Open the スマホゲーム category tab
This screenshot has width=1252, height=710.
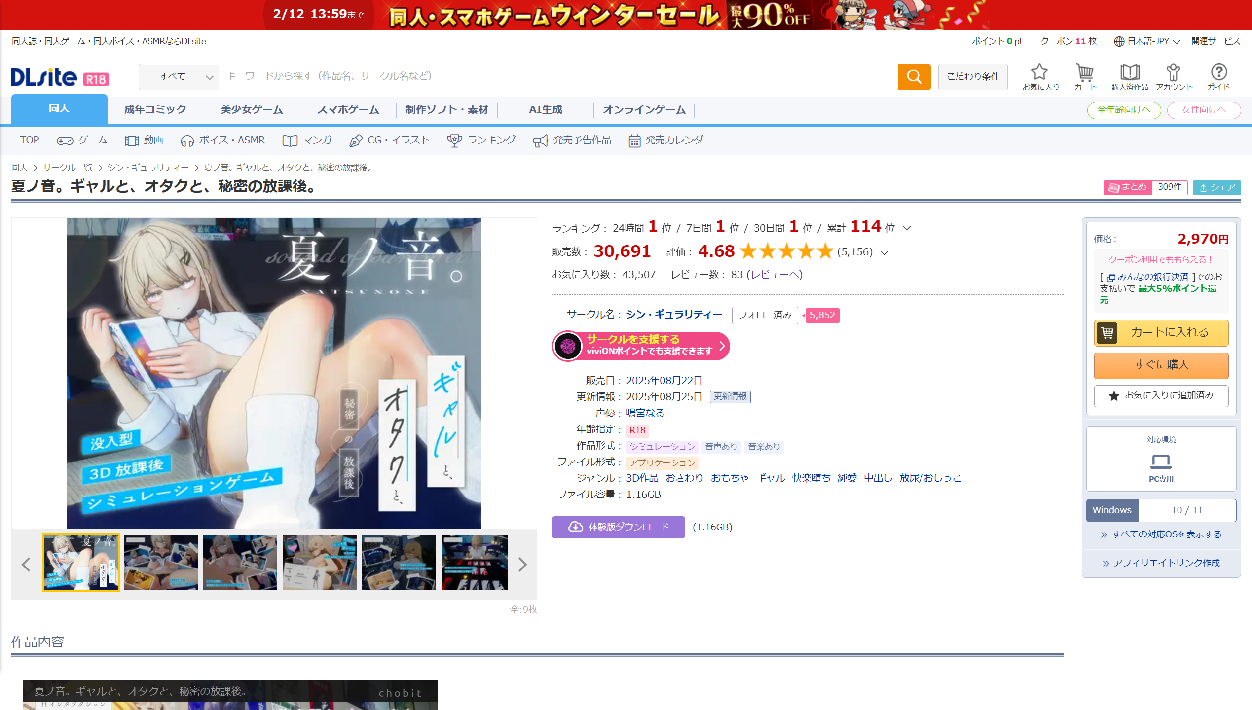tap(347, 109)
